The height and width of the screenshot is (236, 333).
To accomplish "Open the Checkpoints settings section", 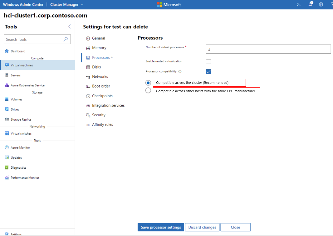I will (x=102, y=96).
